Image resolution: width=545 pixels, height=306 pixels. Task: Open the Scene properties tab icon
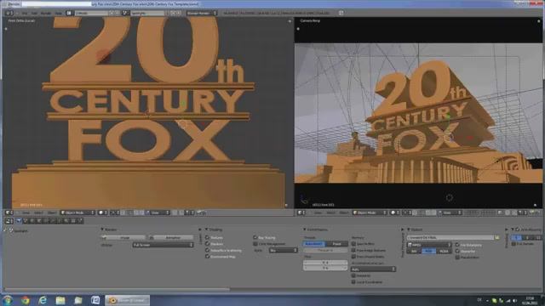click(x=26, y=221)
